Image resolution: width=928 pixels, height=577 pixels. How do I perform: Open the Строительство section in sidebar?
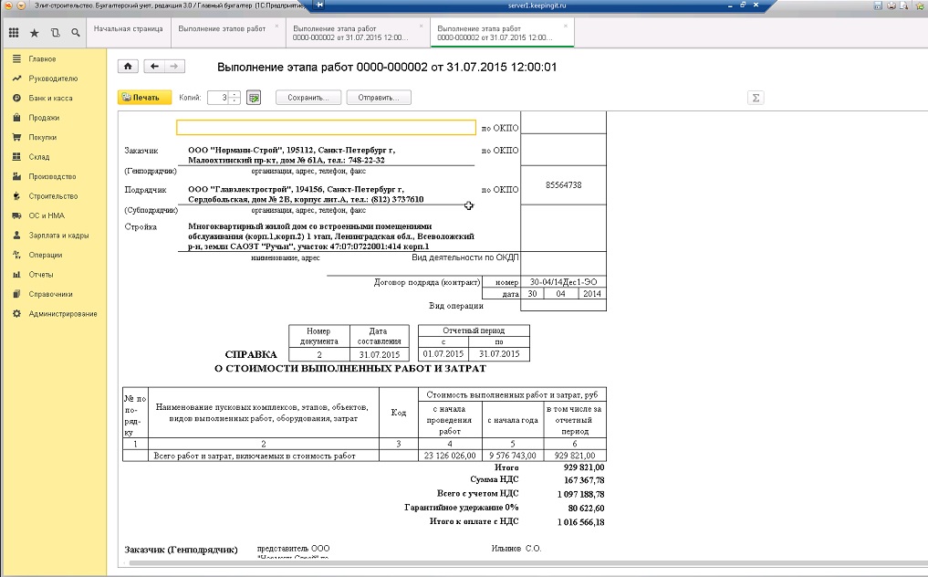pyautogui.click(x=53, y=196)
